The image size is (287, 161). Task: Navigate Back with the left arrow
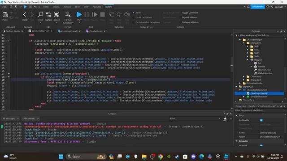(x=25, y=15)
